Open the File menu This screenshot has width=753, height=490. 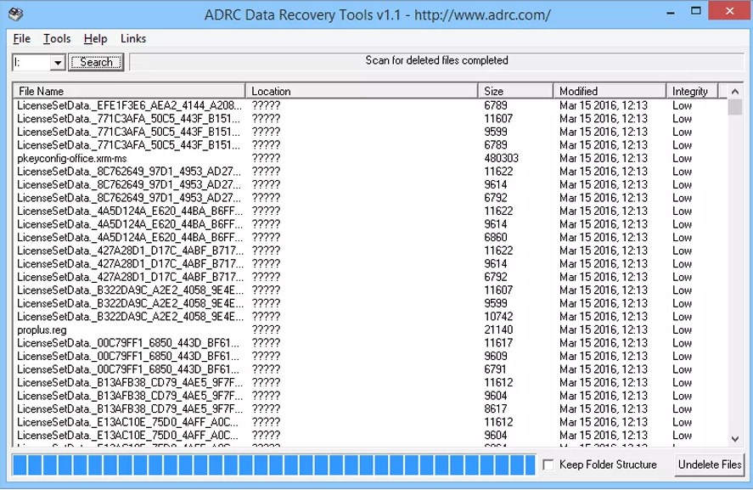pos(20,38)
